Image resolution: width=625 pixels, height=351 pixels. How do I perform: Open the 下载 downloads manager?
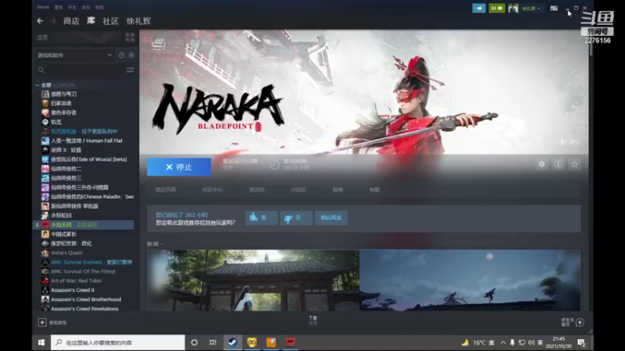coord(313,320)
